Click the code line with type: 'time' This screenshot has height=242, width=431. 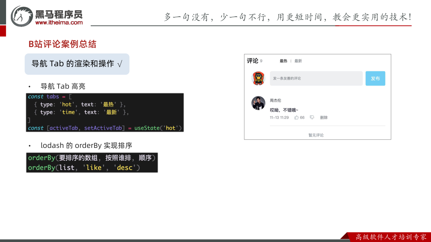tap(81, 112)
